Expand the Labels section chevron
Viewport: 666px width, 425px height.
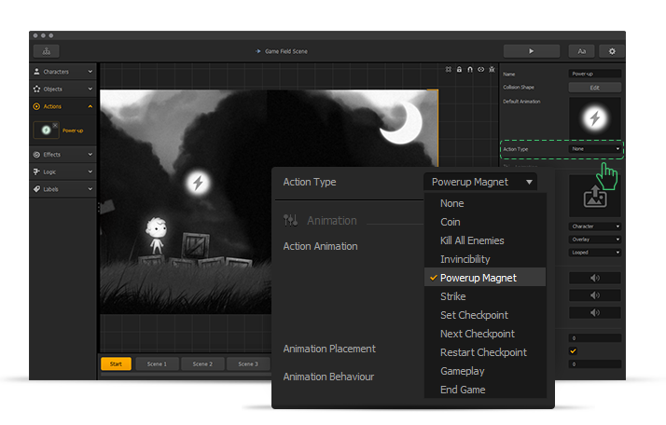(90, 189)
